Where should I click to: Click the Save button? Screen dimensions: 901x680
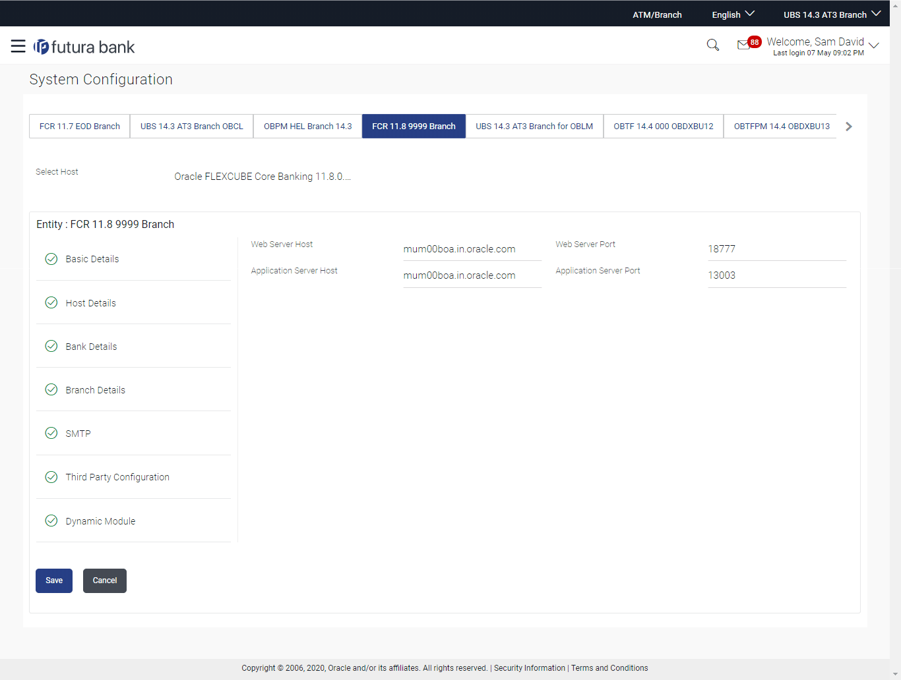point(54,581)
